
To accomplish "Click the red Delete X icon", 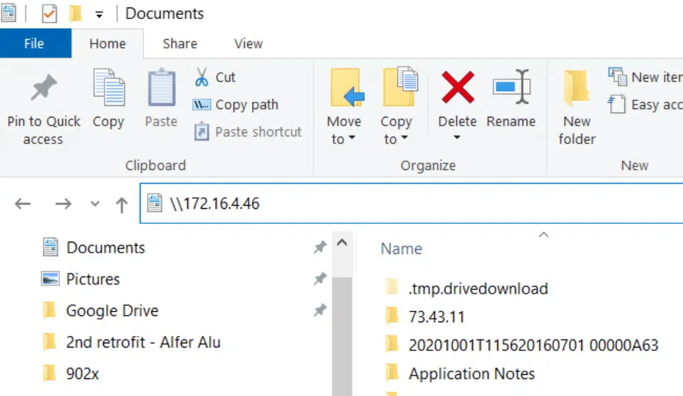I will (458, 87).
